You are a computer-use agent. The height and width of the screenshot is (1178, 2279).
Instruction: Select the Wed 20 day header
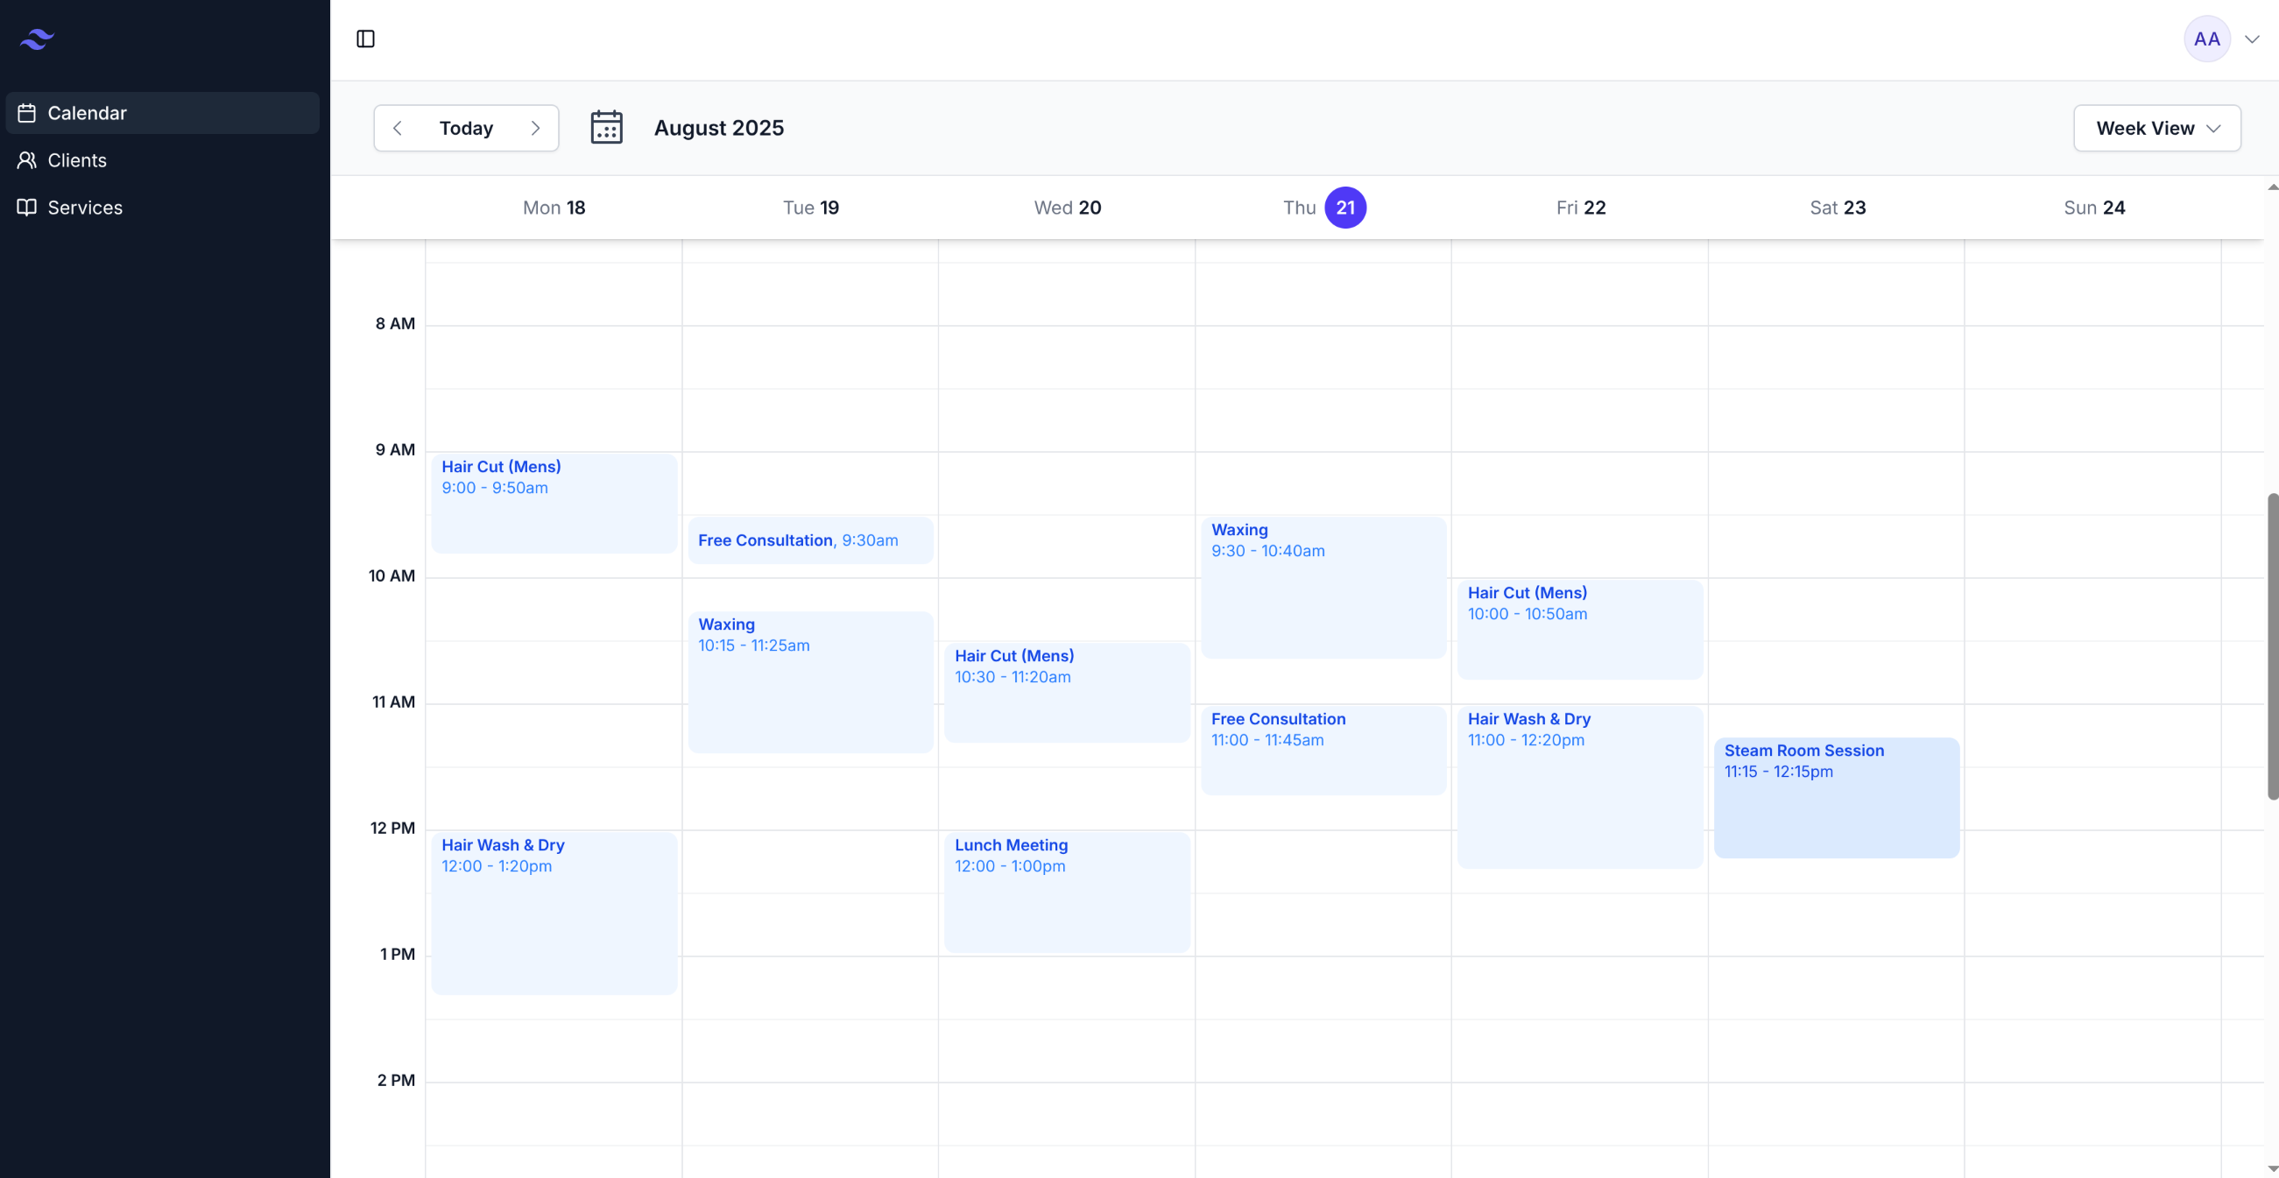pos(1067,208)
